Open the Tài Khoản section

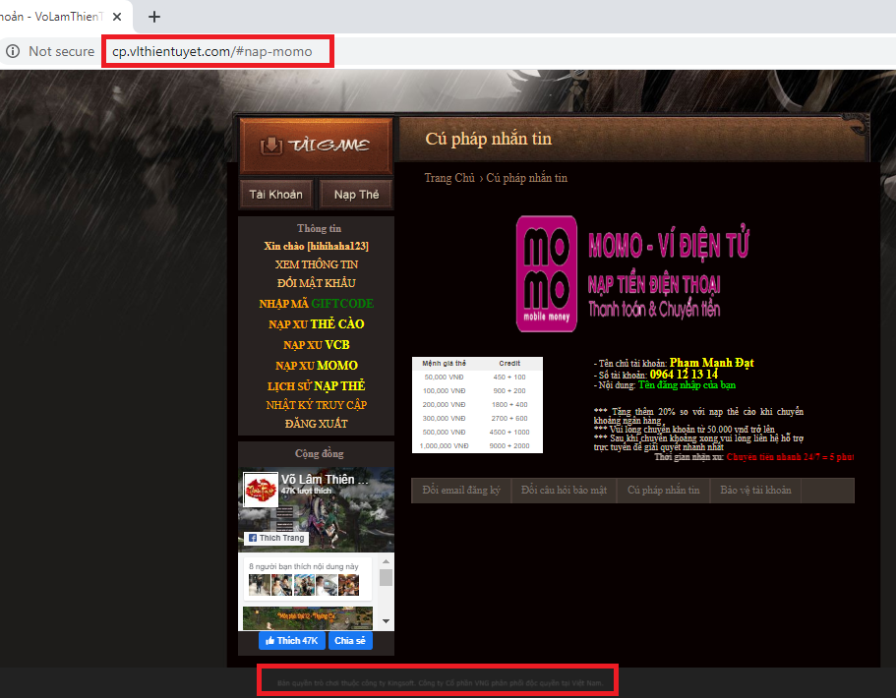[x=275, y=195]
